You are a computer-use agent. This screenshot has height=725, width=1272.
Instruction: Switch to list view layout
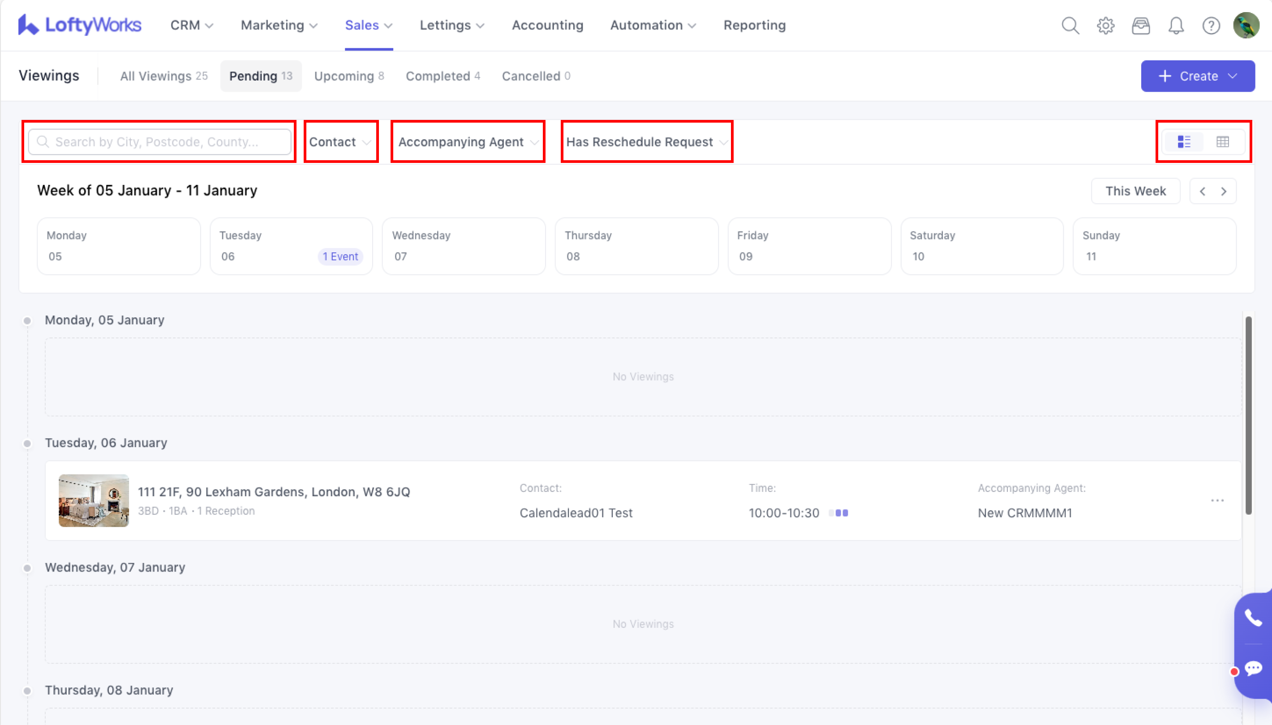(x=1184, y=142)
